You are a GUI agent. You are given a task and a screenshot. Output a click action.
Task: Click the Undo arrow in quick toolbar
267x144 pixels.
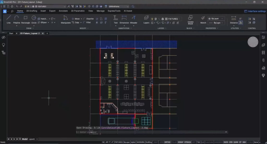[17, 6]
